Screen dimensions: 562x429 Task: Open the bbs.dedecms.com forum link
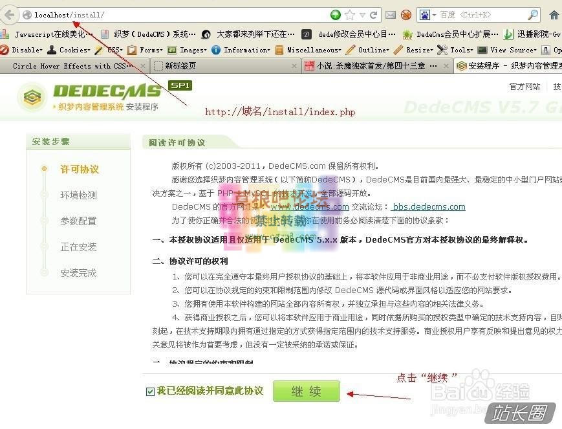(x=428, y=206)
